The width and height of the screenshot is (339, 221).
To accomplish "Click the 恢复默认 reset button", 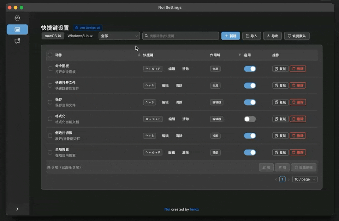I will coord(297,36).
